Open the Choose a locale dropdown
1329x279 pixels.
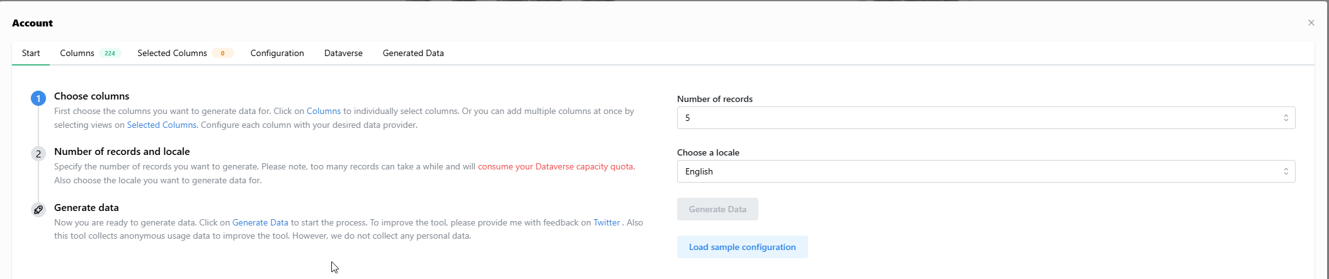(986, 171)
